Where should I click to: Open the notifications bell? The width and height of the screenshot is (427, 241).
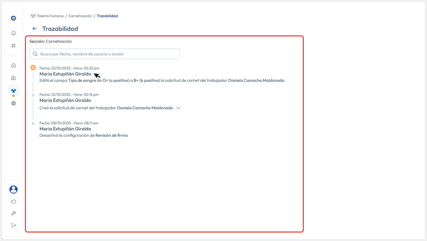(14, 33)
